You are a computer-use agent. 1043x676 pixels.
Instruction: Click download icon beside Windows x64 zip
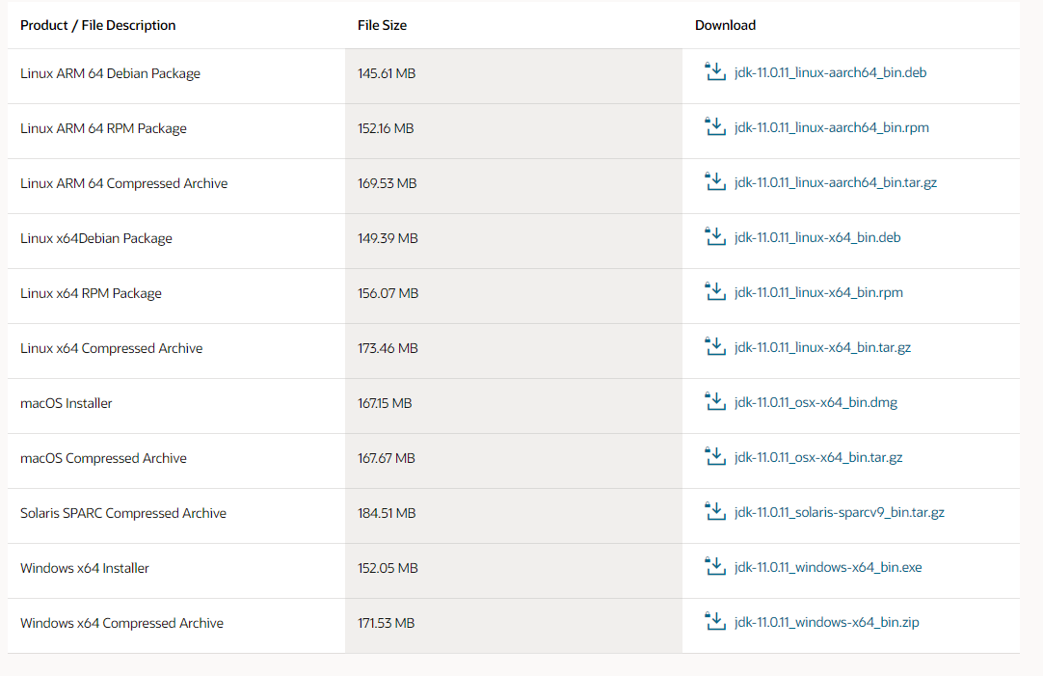714,622
